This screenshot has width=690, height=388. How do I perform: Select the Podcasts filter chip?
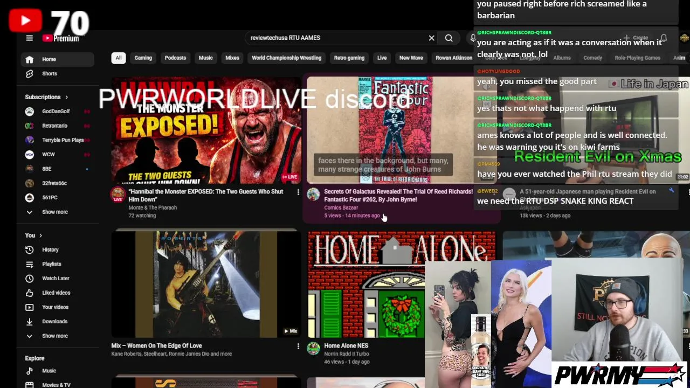(175, 58)
